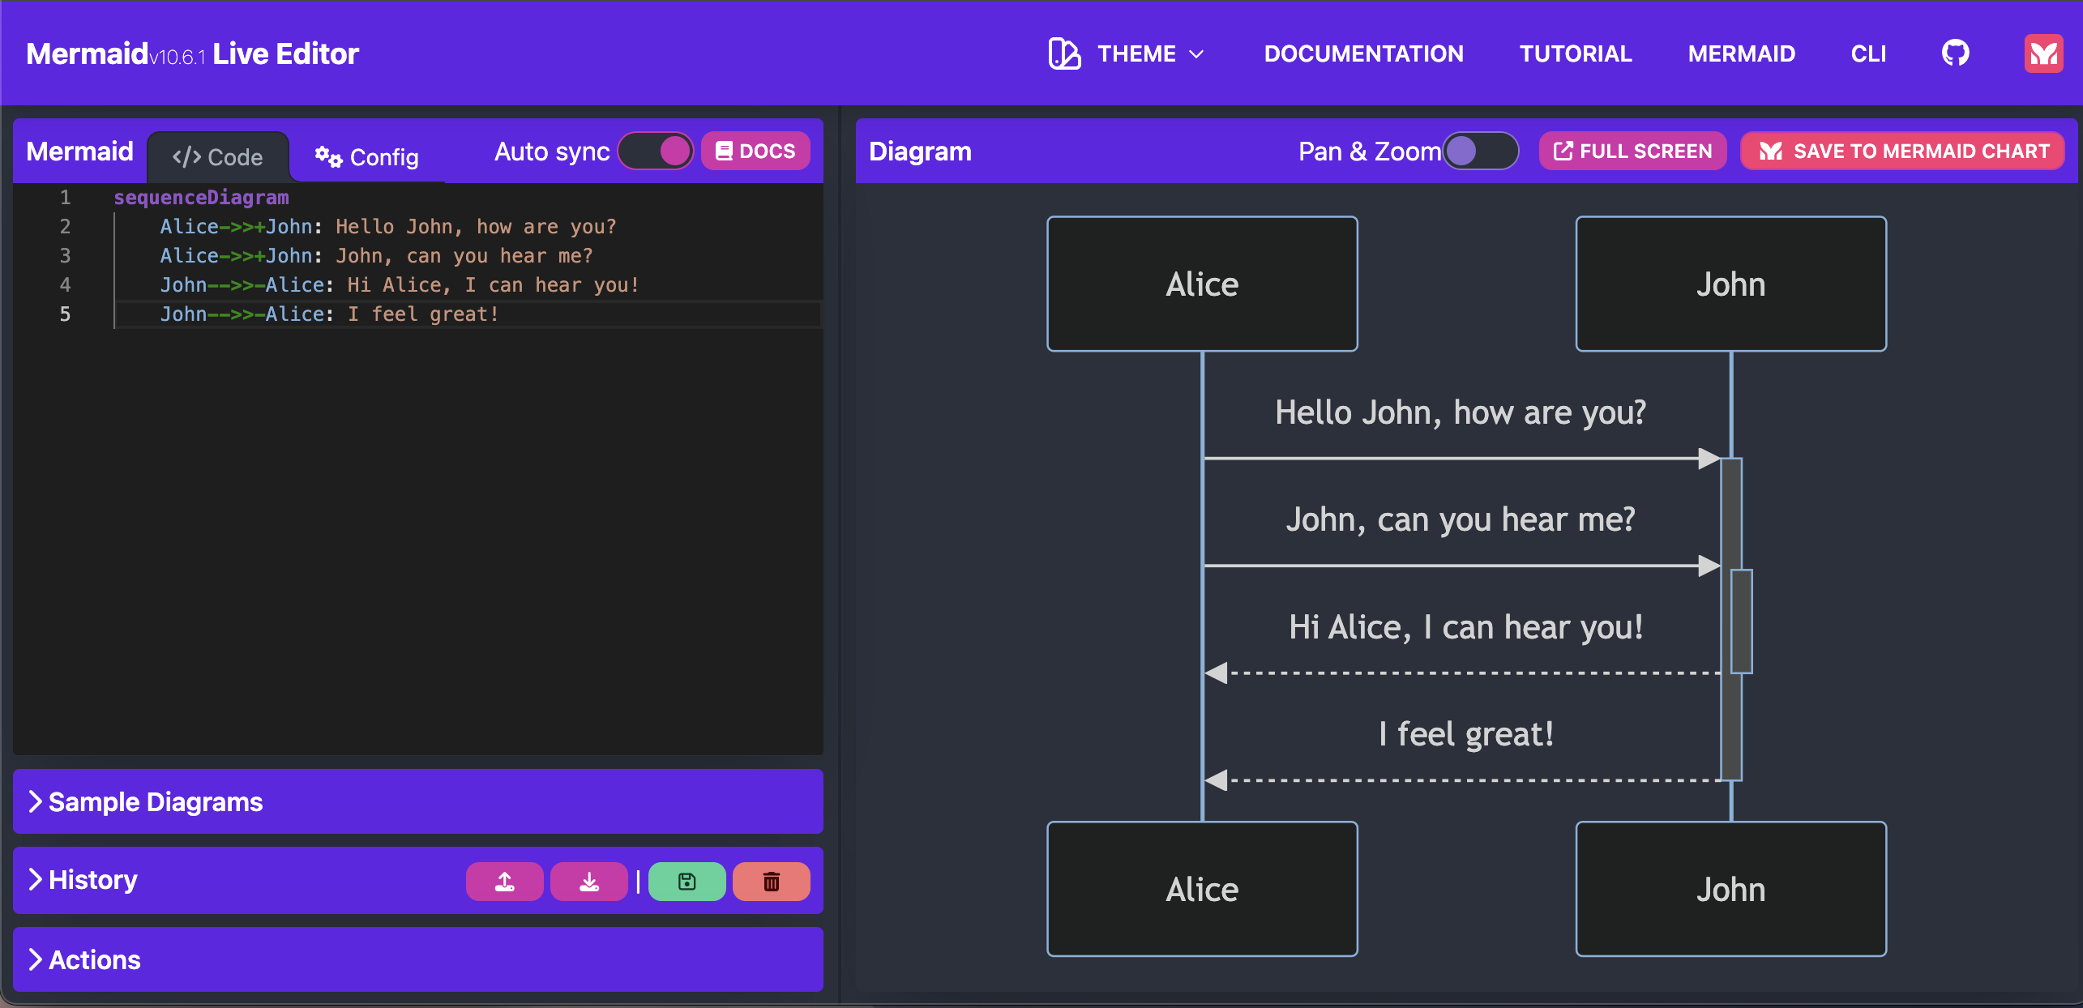The image size is (2083, 1008).
Task: Click line 5 in code editor
Action: click(x=329, y=314)
